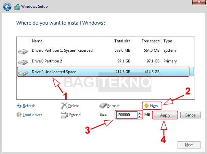Click the New partition link

[154, 106]
